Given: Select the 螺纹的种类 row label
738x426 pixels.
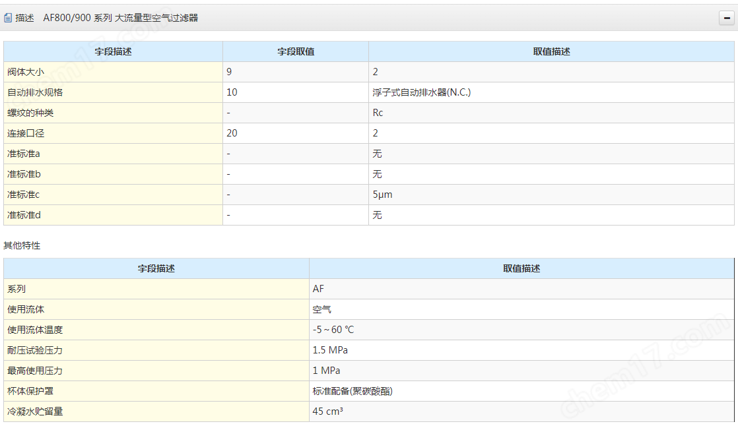Looking at the screenshot, I should pos(30,113).
